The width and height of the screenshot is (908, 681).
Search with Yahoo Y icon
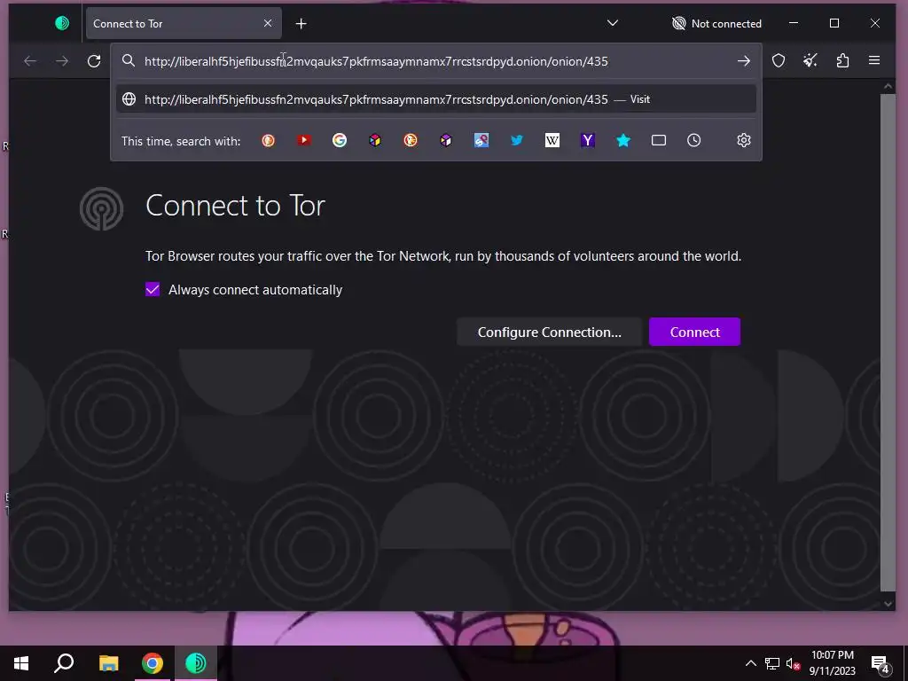[587, 140]
